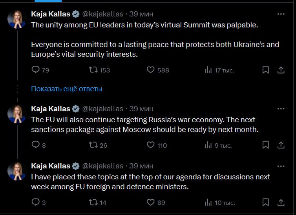Open more options for the sanctions tweet

281,108
